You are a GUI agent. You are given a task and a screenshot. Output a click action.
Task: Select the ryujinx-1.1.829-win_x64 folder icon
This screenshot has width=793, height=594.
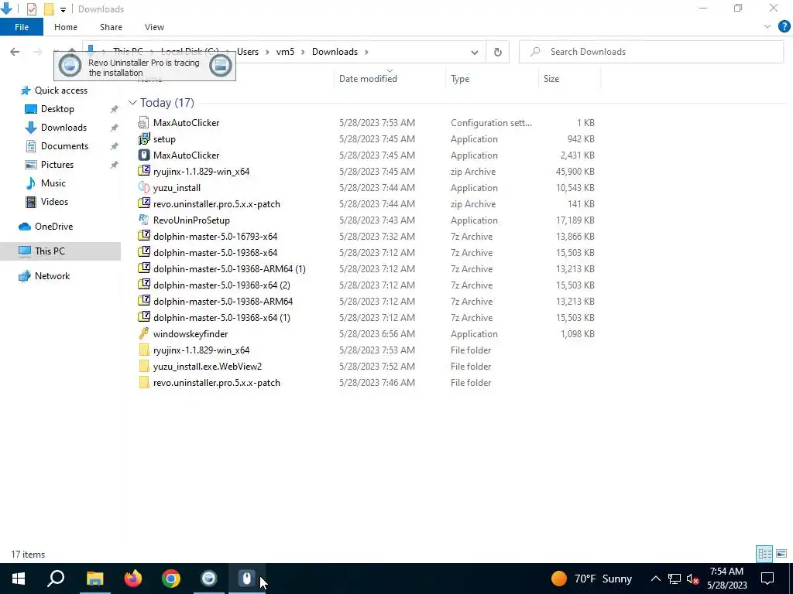pos(144,350)
